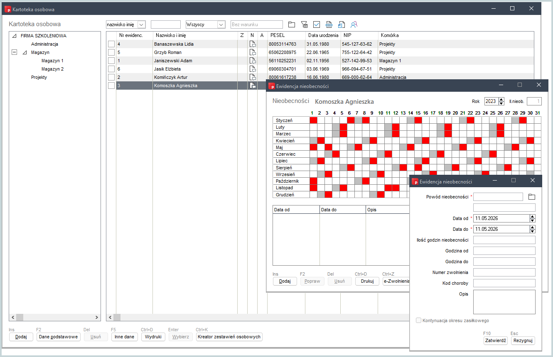Enable Kontynuacja okresu zasiłkowego checkbox

coord(419,320)
